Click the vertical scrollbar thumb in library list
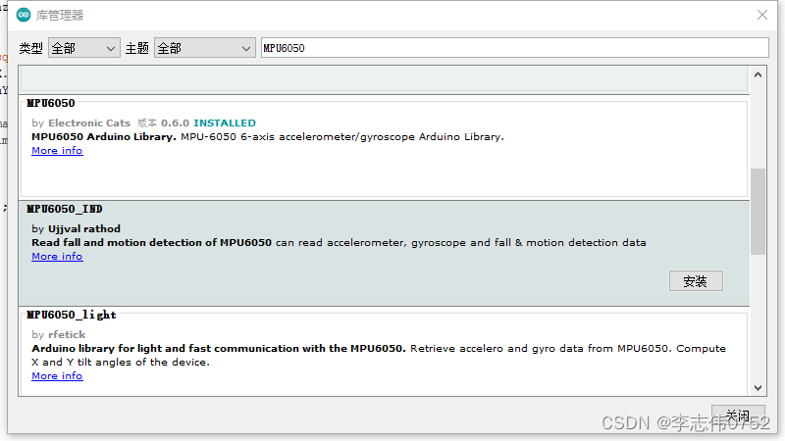Screen dimensions: 785x441 coord(758,212)
